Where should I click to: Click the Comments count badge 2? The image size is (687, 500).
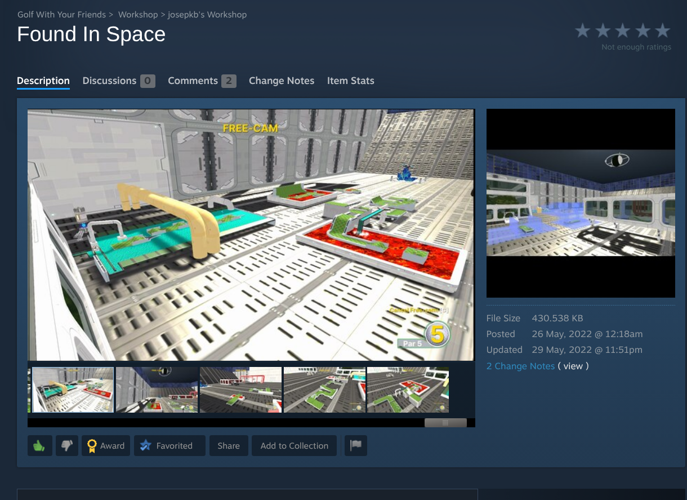coord(229,81)
